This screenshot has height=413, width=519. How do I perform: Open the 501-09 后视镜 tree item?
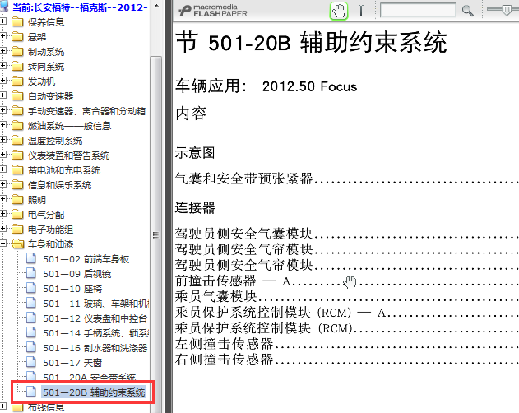(x=76, y=274)
